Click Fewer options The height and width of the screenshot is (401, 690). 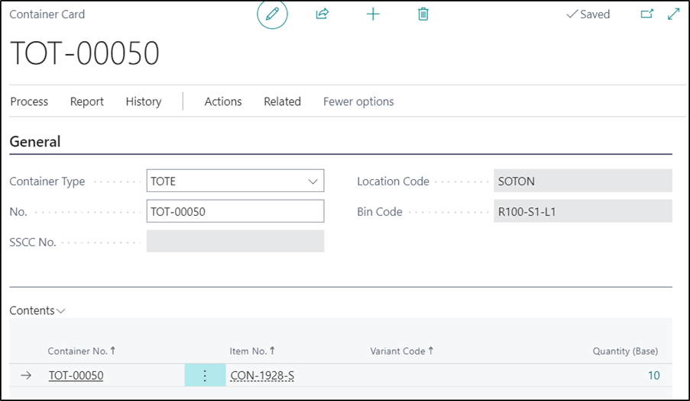358,101
